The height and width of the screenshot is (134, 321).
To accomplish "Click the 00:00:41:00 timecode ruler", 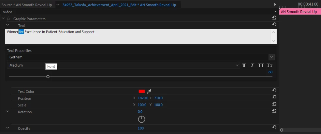I will point(308,4).
